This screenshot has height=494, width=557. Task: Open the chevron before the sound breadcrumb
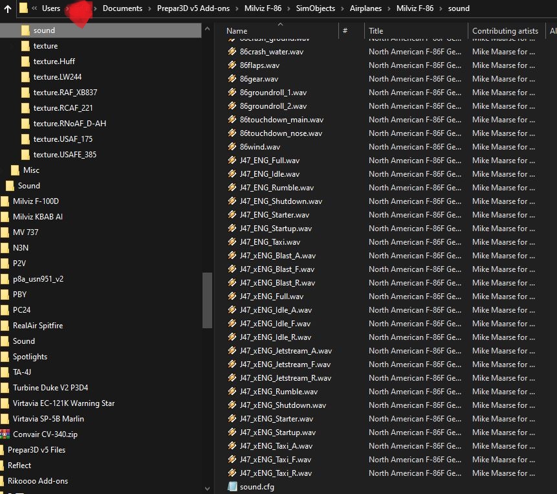click(441, 8)
